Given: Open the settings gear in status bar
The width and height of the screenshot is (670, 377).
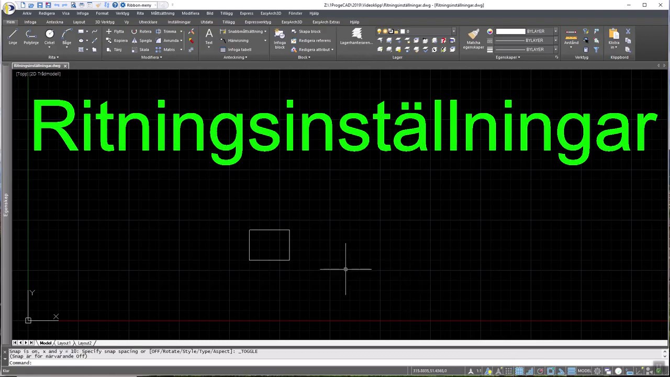Looking at the screenshot, I should point(597,371).
